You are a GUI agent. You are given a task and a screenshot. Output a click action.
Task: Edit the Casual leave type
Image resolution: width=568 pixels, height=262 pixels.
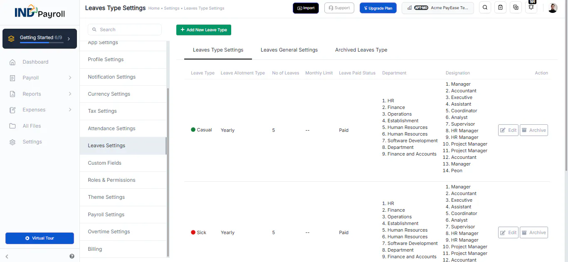click(508, 130)
